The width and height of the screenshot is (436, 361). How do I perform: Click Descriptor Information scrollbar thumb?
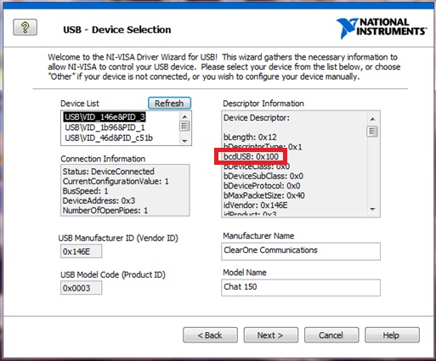[372, 132]
